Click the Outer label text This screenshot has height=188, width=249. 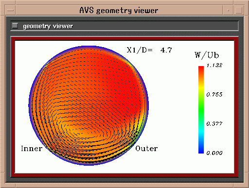click(x=146, y=149)
